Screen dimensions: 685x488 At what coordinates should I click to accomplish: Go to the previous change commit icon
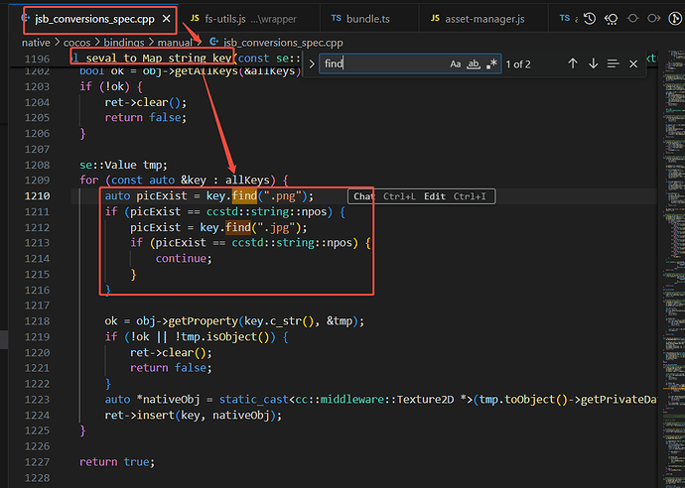(632, 19)
